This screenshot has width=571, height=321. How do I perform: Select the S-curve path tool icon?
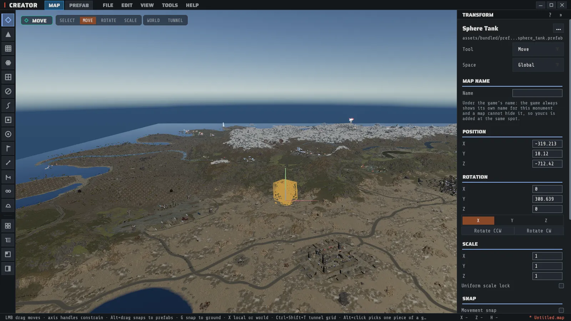pos(8,106)
